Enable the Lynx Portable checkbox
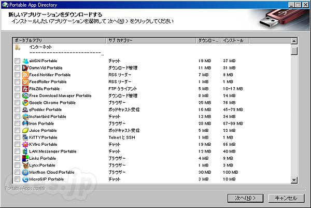The image size is (311, 208). tap(18, 165)
